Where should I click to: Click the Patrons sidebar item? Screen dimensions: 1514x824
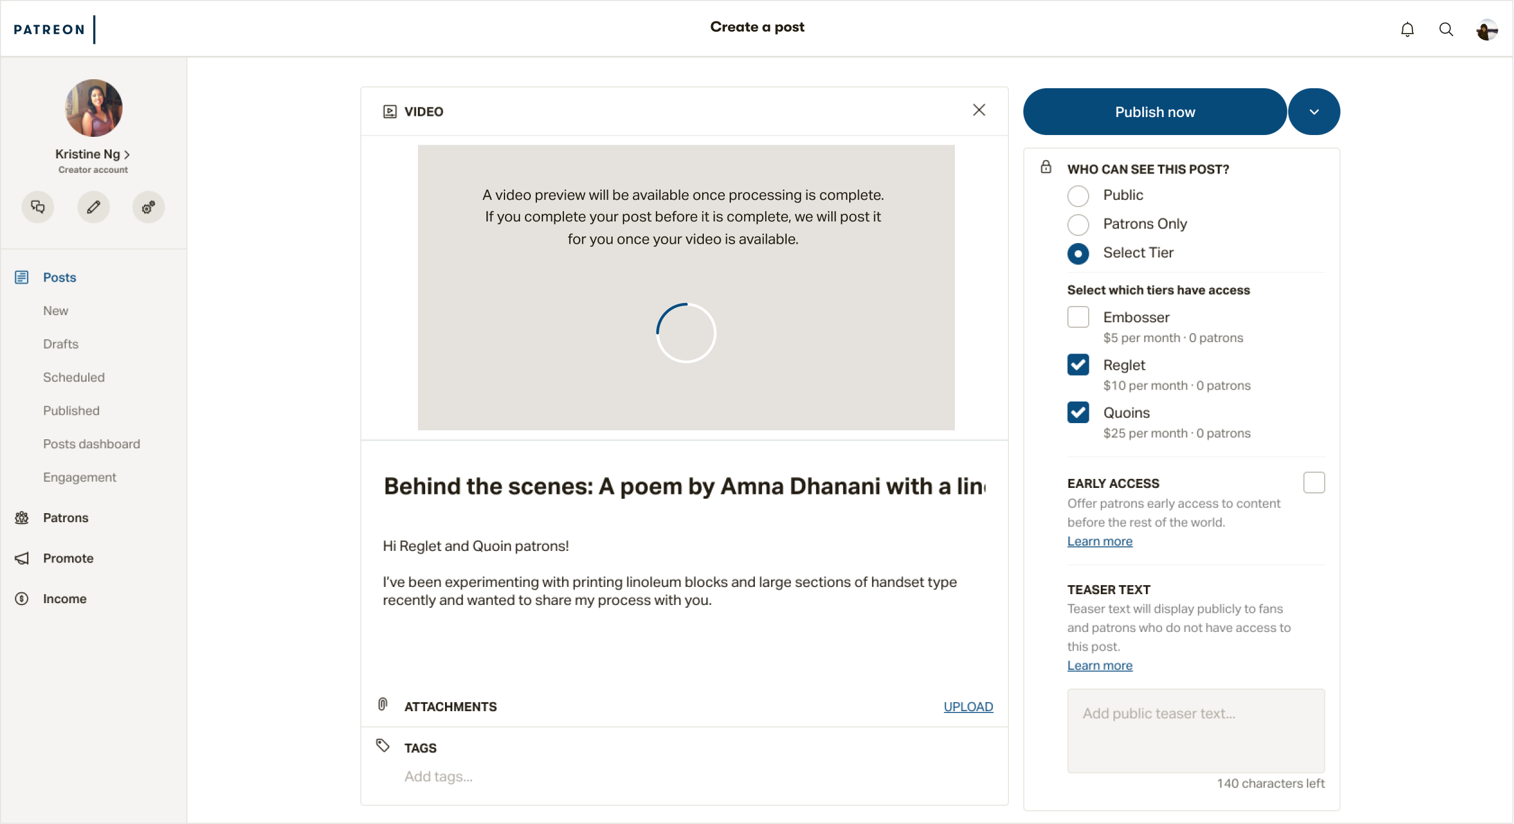click(x=65, y=517)
